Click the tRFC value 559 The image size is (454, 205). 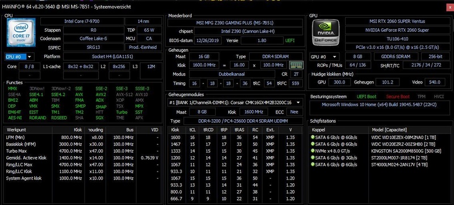tap(296, 83)
